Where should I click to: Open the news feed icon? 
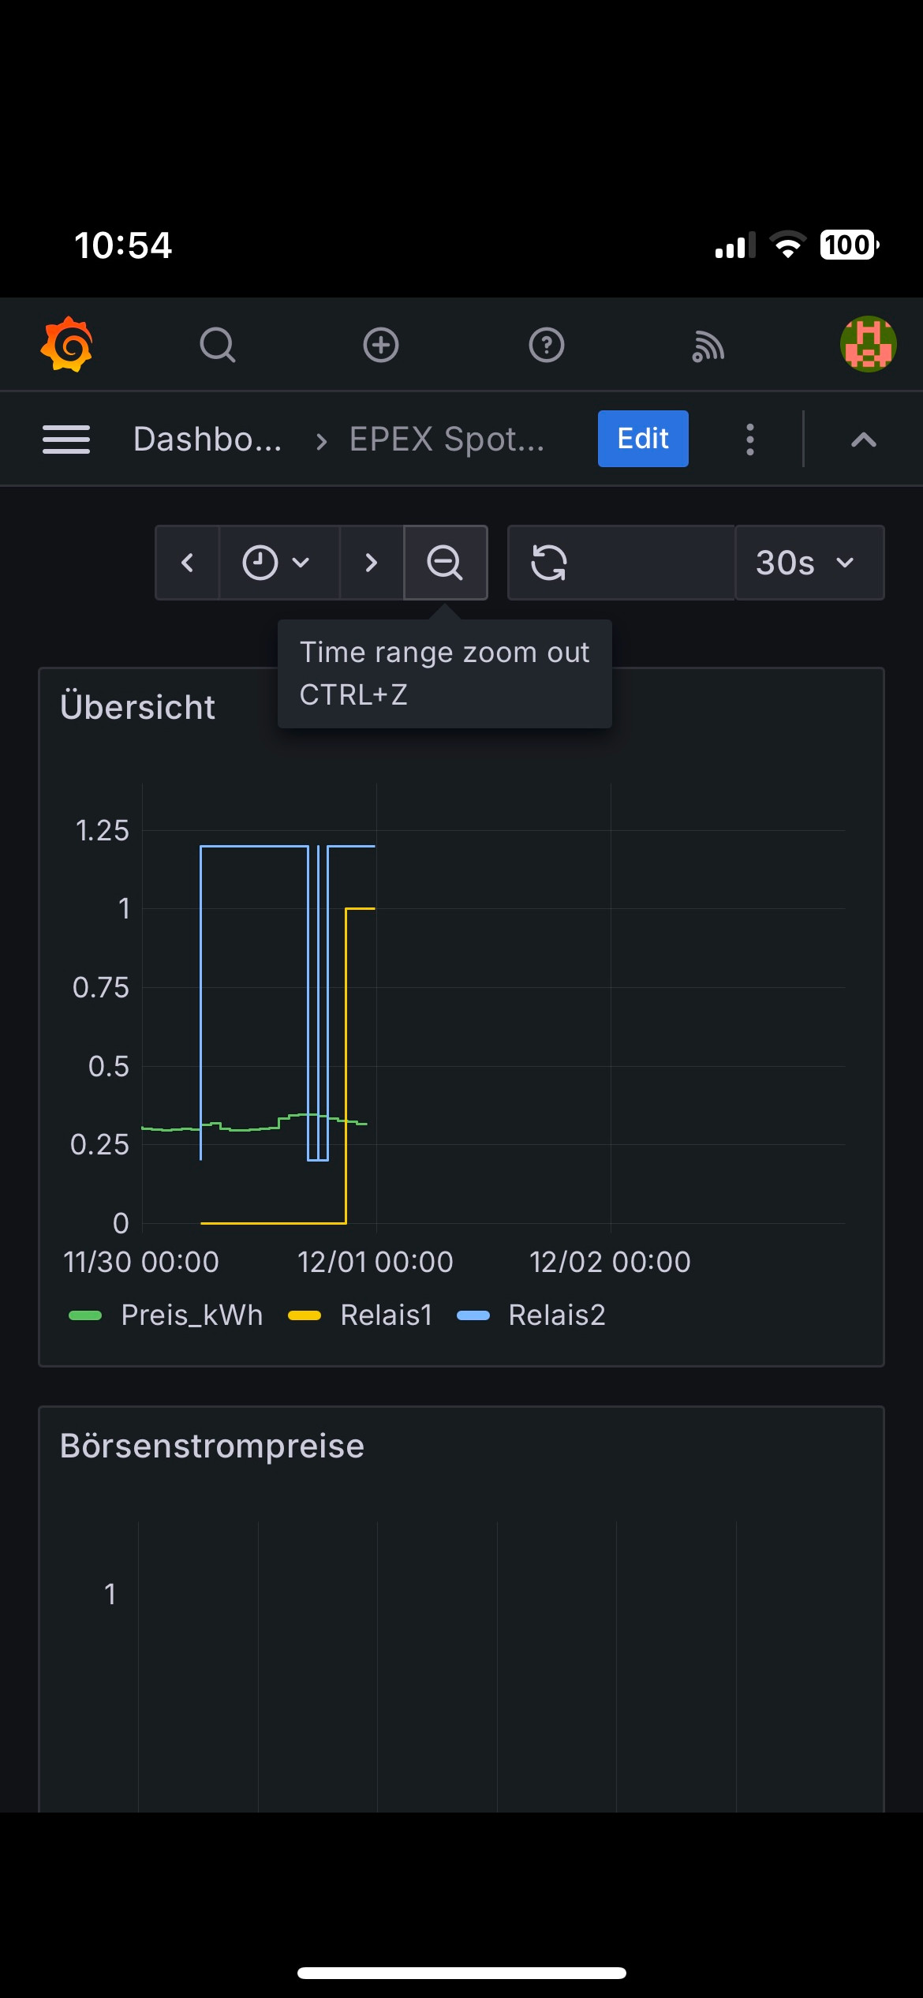(x=708, y=346)
